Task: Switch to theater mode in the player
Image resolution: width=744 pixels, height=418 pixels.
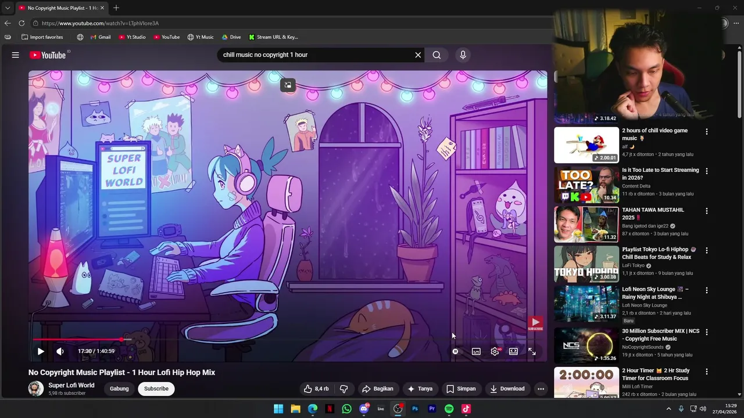Action: pyautogui.click(x=513, y=351)
